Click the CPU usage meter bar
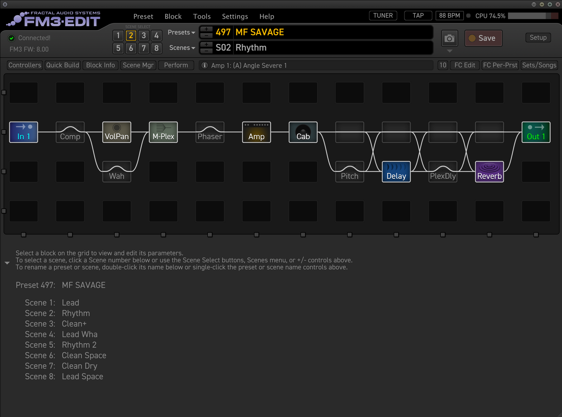The image size is (562, 417). 533,16
